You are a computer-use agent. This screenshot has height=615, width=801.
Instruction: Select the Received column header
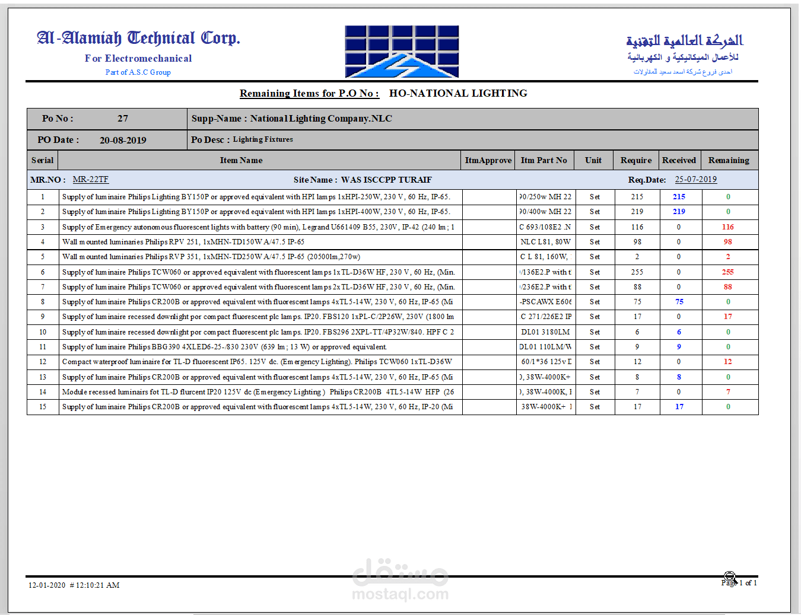click(679, 160)
